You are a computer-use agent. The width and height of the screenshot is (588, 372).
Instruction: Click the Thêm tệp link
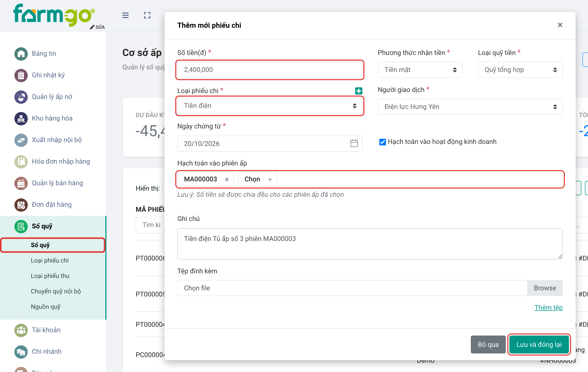[548, 308]
